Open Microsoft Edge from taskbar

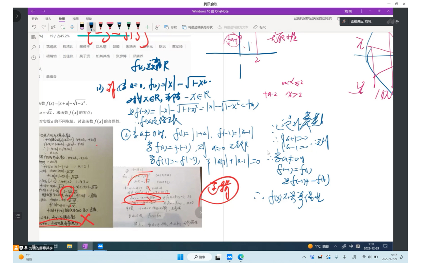pyautogui.click(x=241, y=257)
